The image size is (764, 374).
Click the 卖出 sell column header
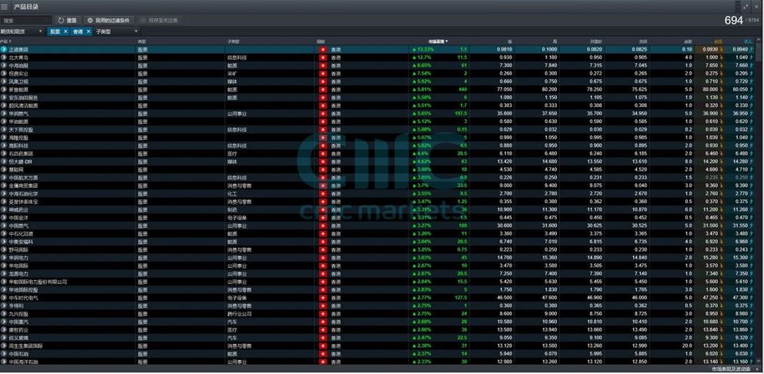coord(719,42)
